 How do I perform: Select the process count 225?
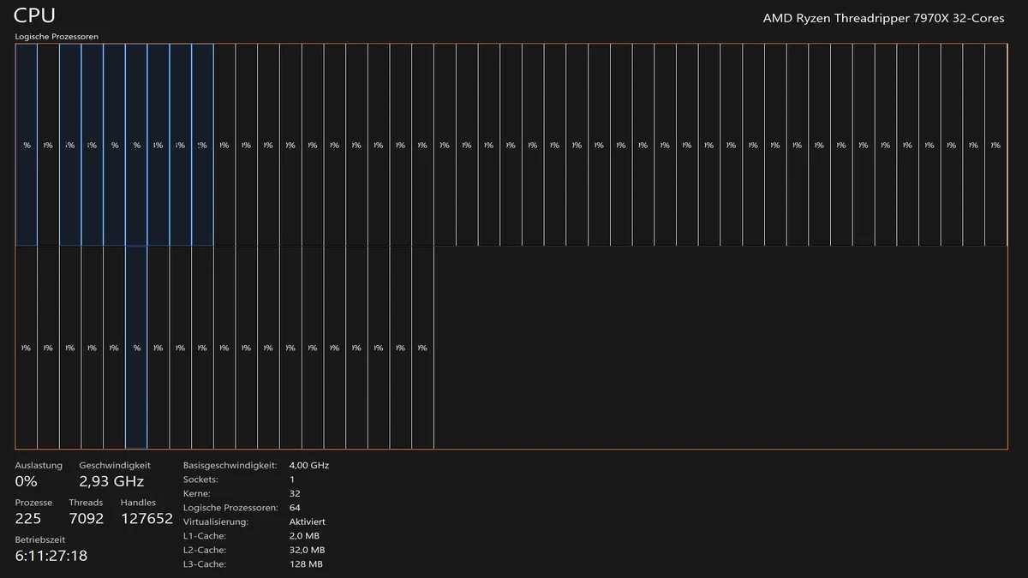coord(28,519)
